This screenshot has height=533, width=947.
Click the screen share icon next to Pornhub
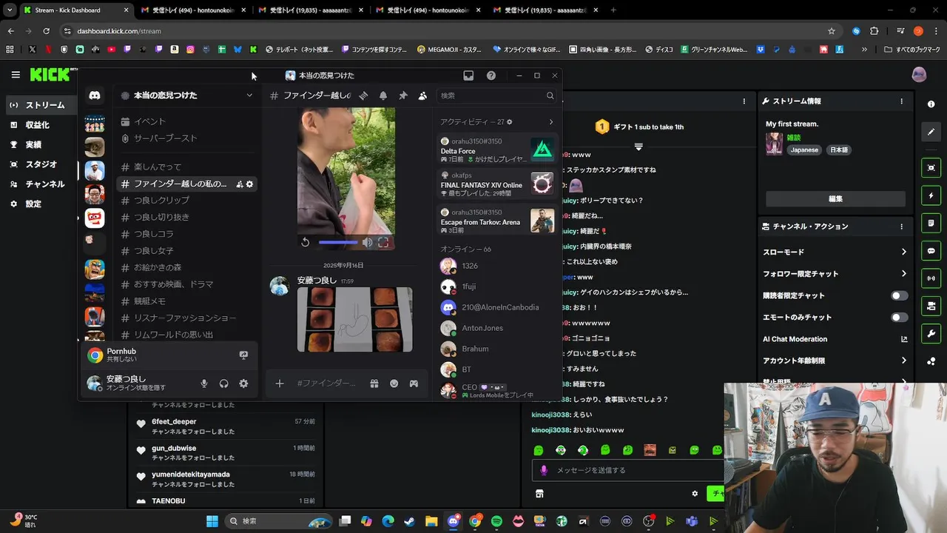click(243, 355)
